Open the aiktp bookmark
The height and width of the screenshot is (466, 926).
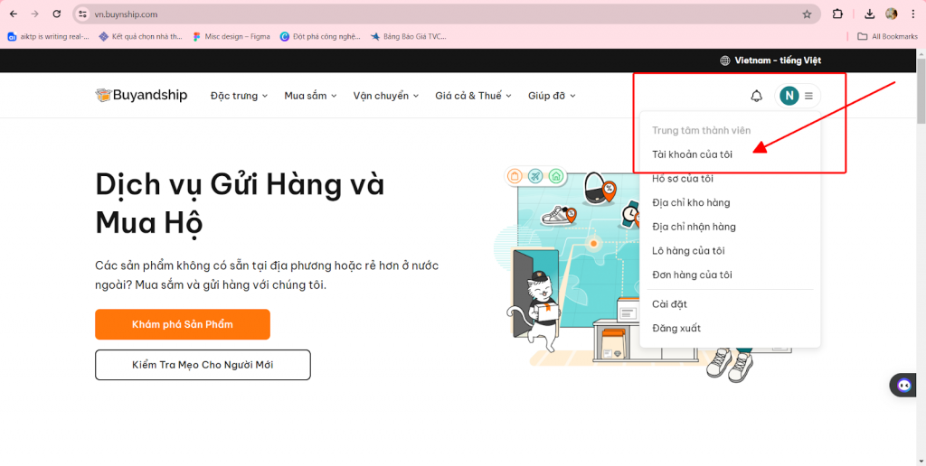[49, 36]
